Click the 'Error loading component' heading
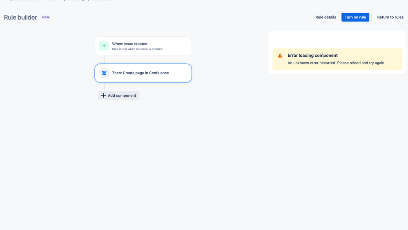Image resolution: width=408 pixels, height=230 pixels. 312,56
